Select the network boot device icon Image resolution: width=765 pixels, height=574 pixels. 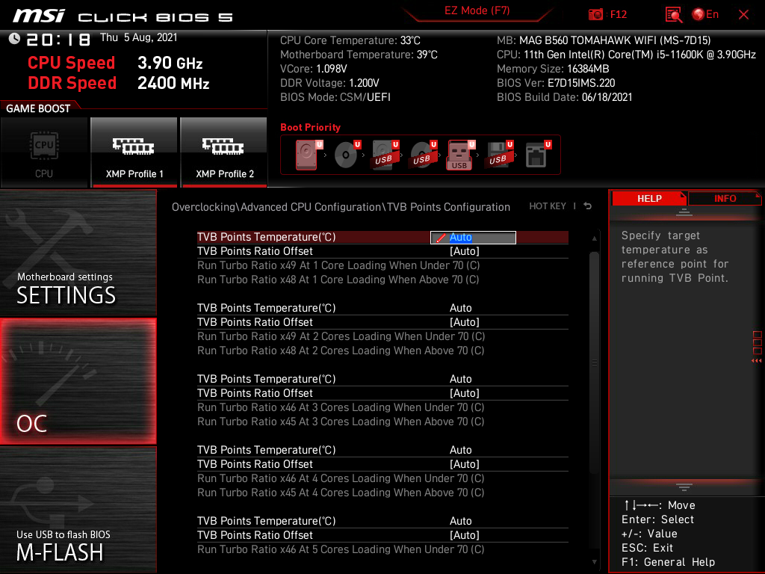coord(538,155)
